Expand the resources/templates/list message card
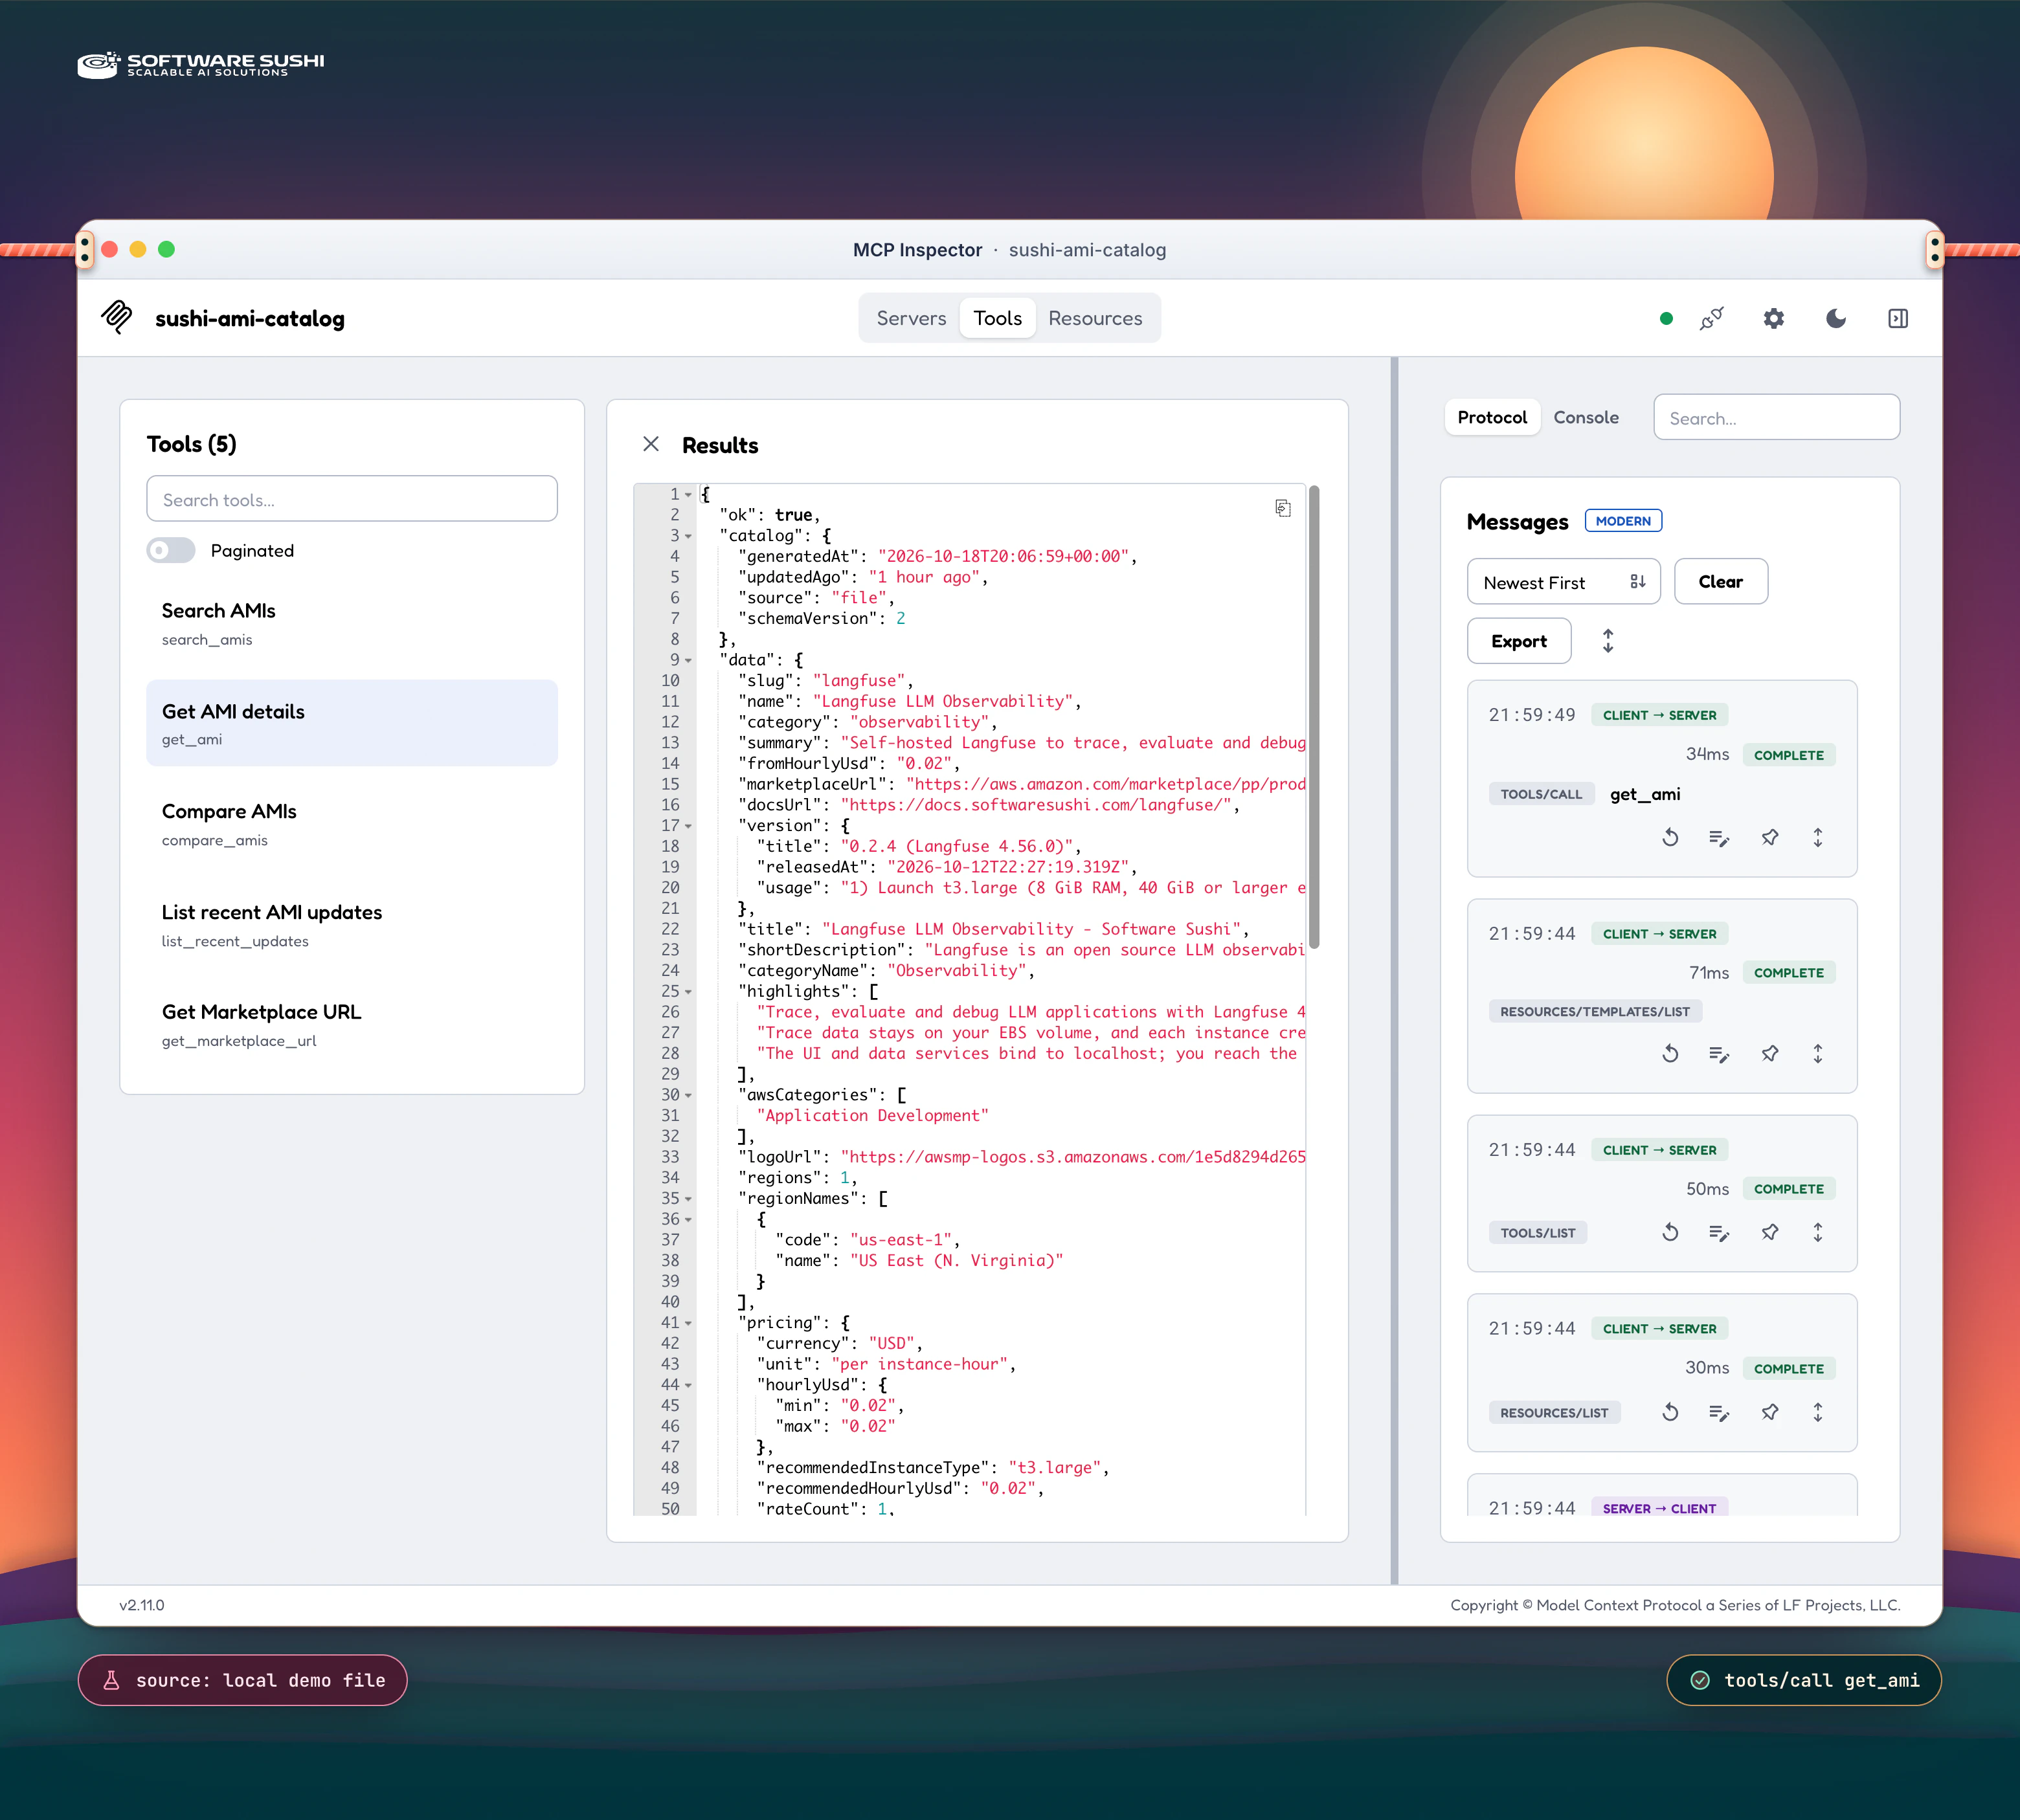 pos(1818,1053)
